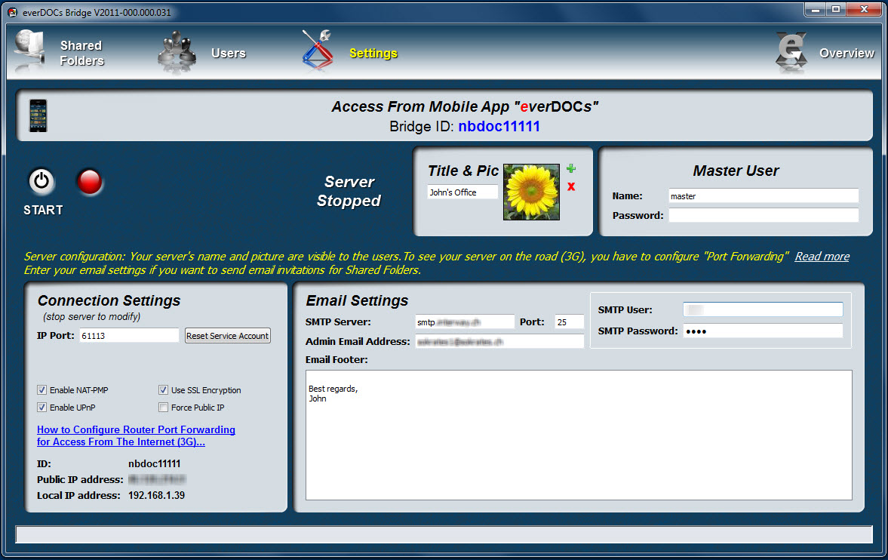The height and width of the screenshot is (560, 888).
Task: Click the Master User Password field
Action: pyautogui.click(x=764, y=215)
